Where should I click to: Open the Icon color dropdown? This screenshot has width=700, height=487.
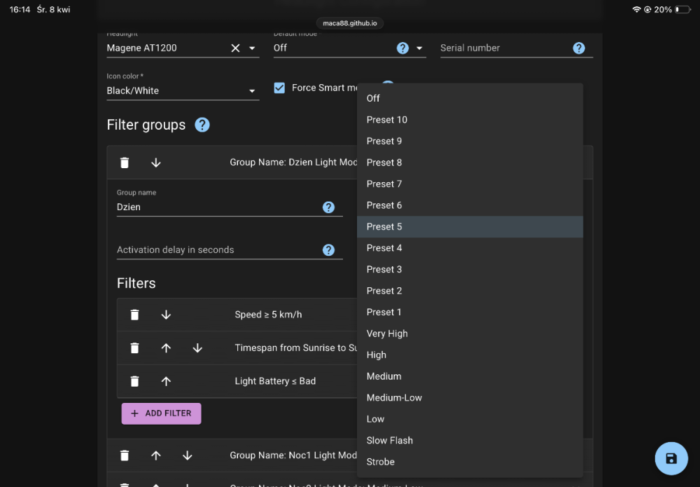point(252,91)
